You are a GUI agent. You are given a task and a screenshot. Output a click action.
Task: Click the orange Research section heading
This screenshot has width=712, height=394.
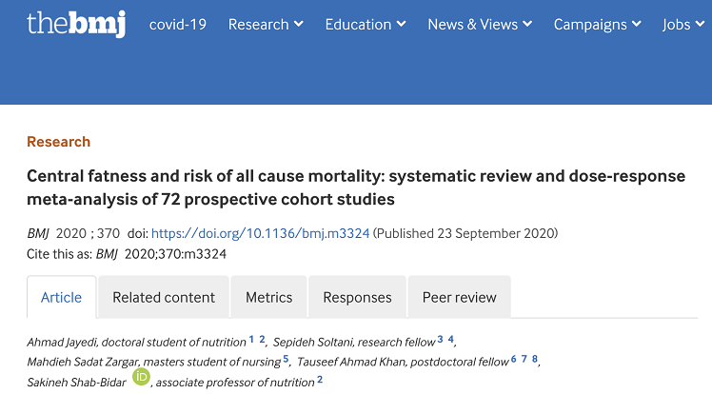point(59,142)
